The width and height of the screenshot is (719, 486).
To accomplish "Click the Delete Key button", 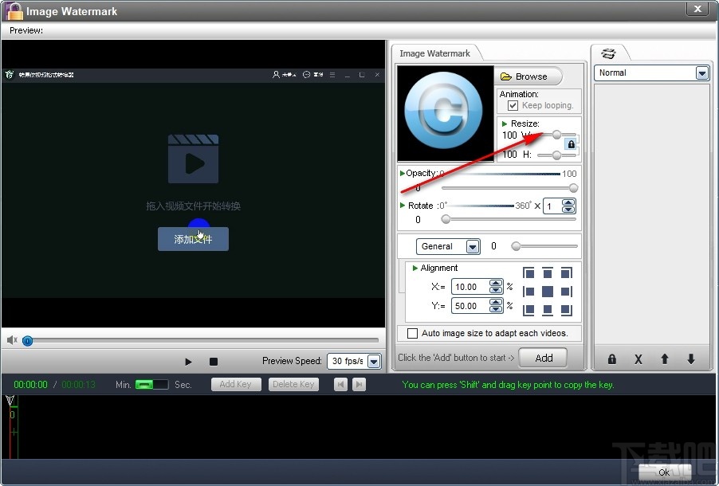I will point(293,384).
